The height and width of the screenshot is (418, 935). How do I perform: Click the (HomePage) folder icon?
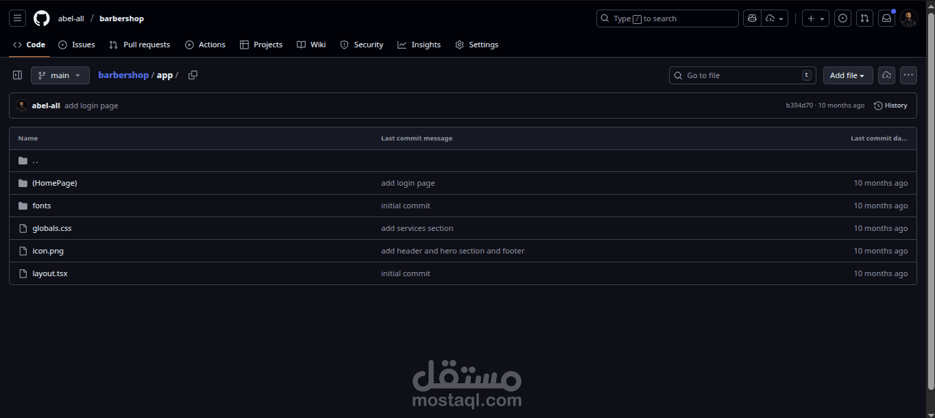[23, 183]
